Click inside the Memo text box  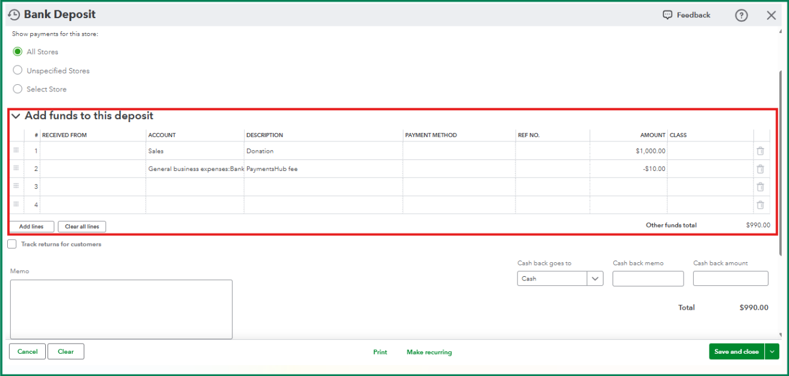121,309
